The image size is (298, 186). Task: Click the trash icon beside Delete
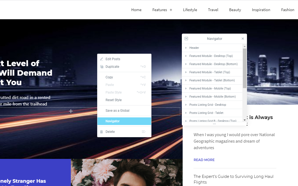(x=102, y=132)
